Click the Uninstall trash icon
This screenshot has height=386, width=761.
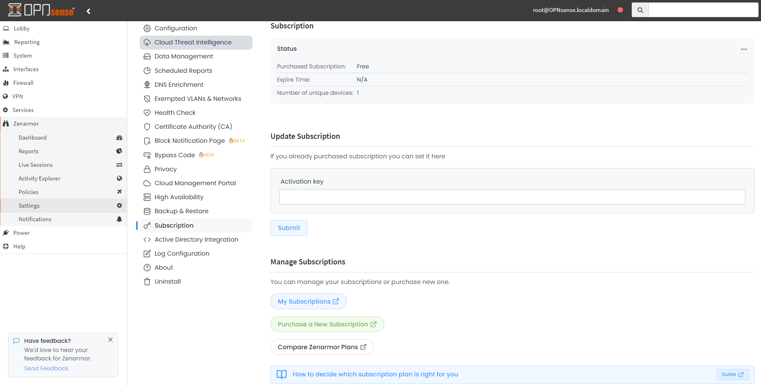coord(147,282)
